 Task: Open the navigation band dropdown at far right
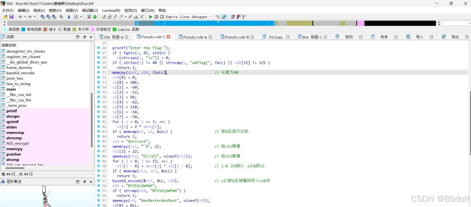point(469,23)
